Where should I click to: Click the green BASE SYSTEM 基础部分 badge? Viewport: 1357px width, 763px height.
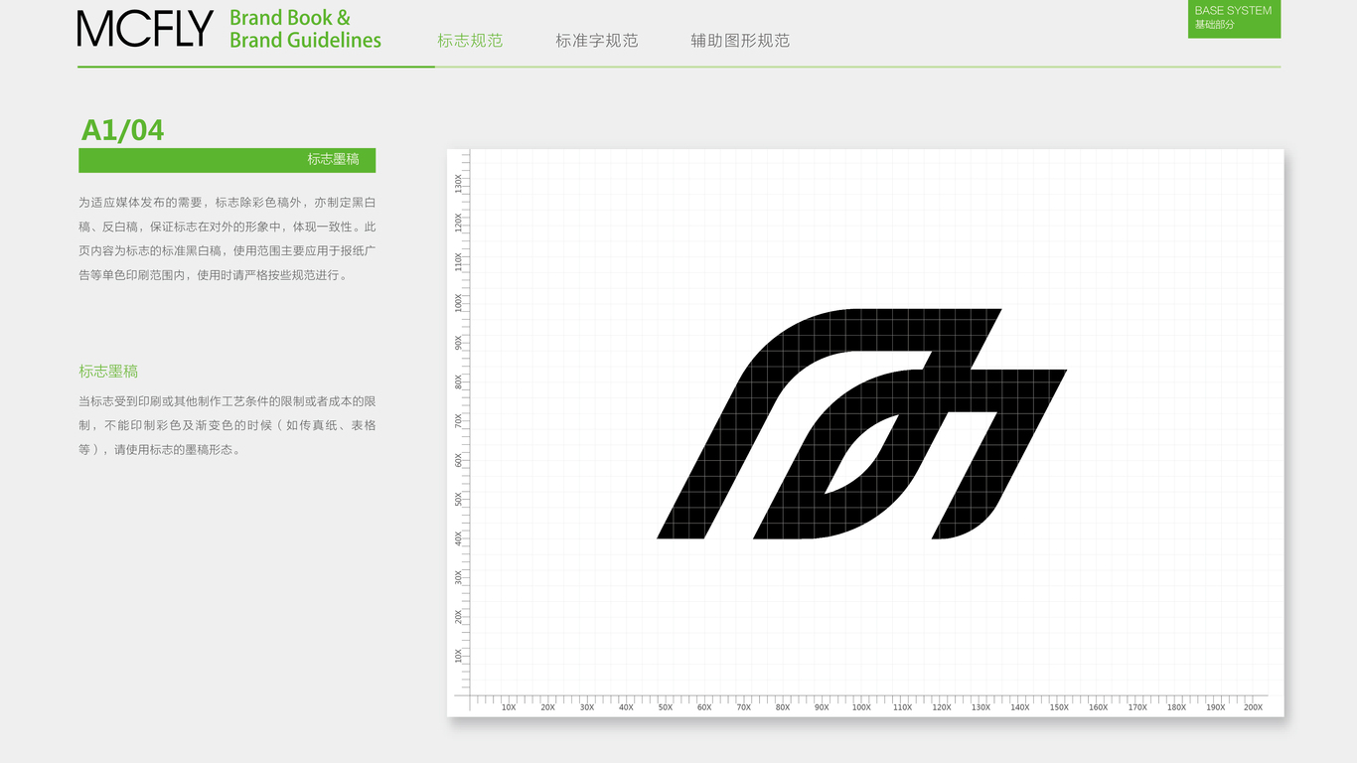1234,19
